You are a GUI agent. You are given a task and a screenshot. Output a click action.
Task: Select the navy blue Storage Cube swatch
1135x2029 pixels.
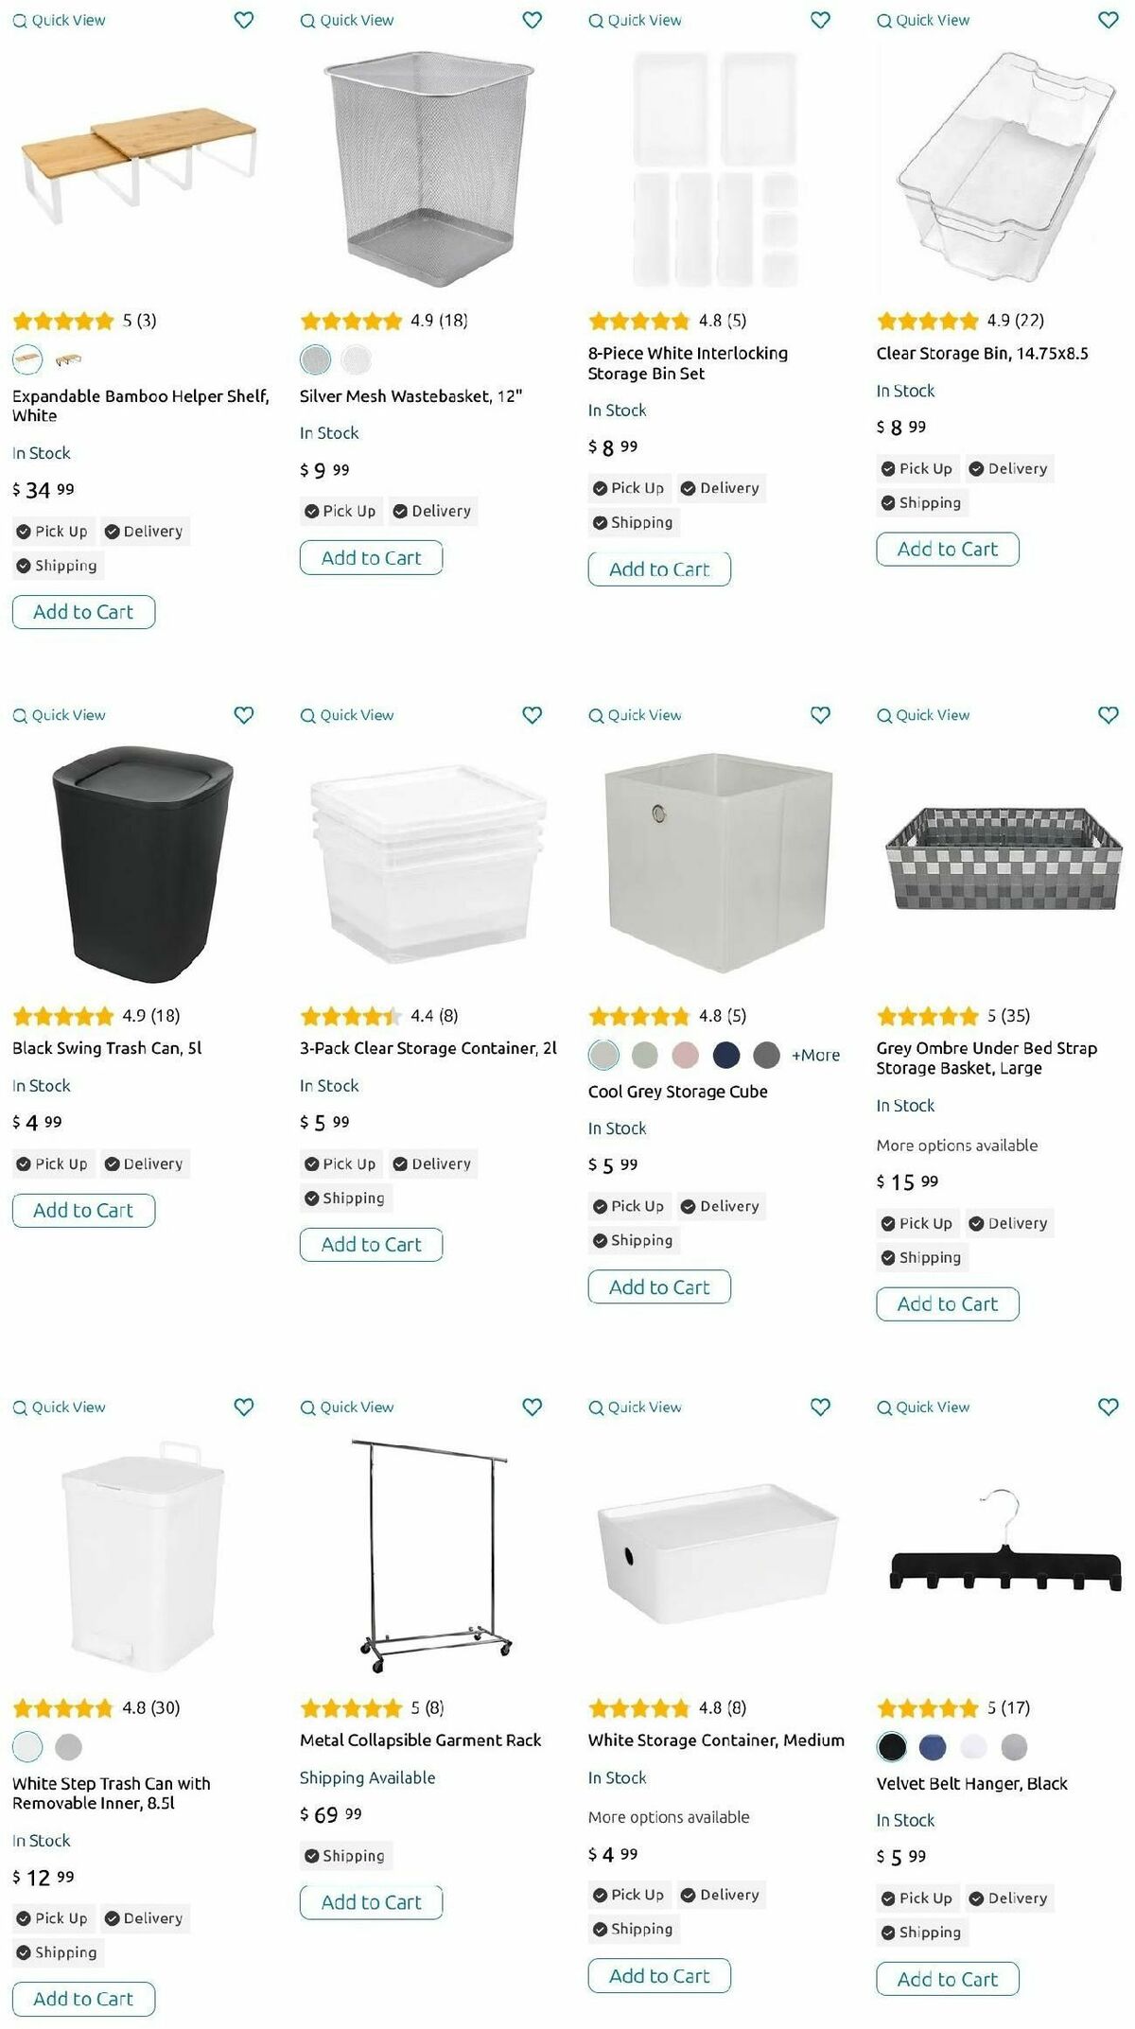pyautogui.click(x=726, y=1054)
